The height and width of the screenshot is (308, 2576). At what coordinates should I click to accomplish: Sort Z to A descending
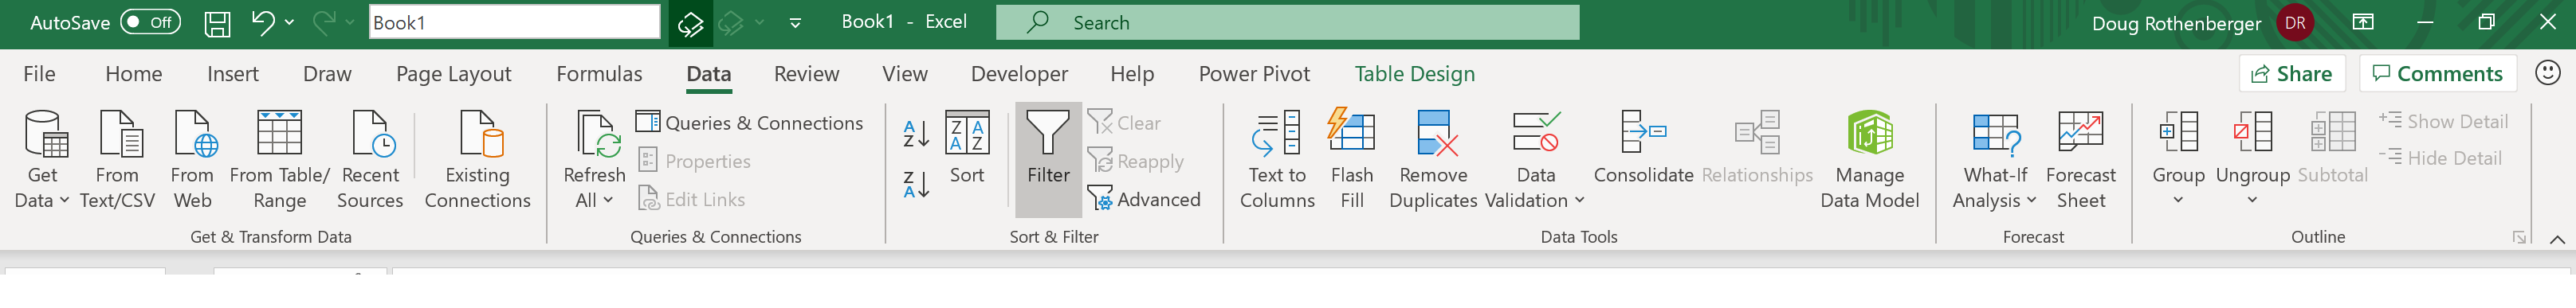916,184
